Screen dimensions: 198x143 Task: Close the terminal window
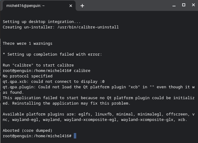pyautogui.click(x=193, y=5)
